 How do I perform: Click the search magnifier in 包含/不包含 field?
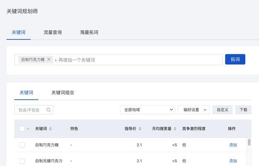(48, 110)
